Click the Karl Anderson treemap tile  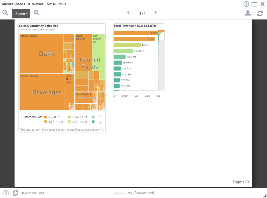(x=98, y=52)
